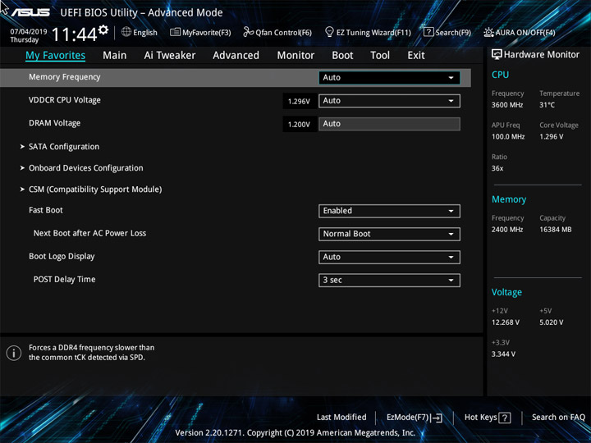Open the Boot Logo Display dropdown
591x443 pixels.
click(x=389, y=257)
